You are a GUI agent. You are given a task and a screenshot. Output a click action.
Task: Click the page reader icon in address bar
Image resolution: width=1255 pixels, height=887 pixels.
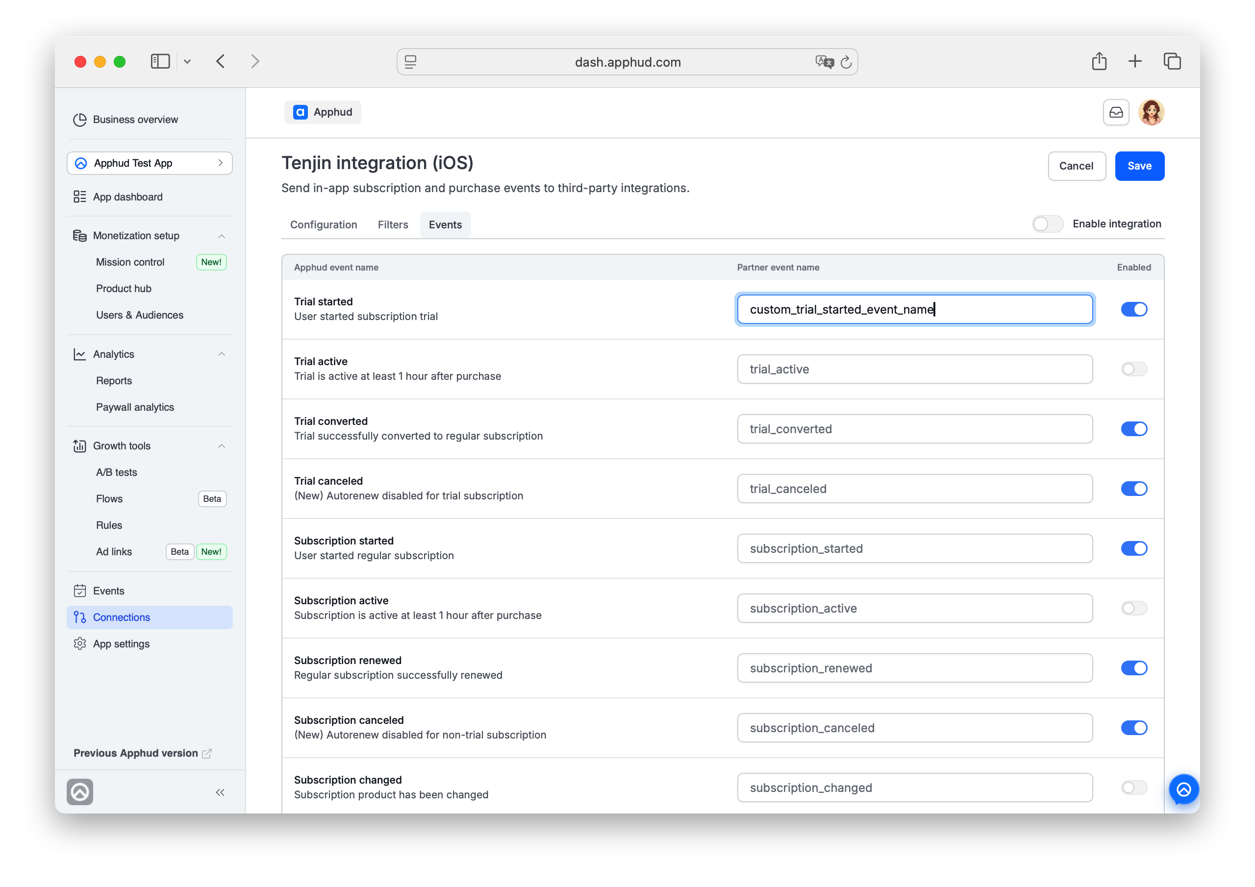pyautogui.click(x=410, y=62)
